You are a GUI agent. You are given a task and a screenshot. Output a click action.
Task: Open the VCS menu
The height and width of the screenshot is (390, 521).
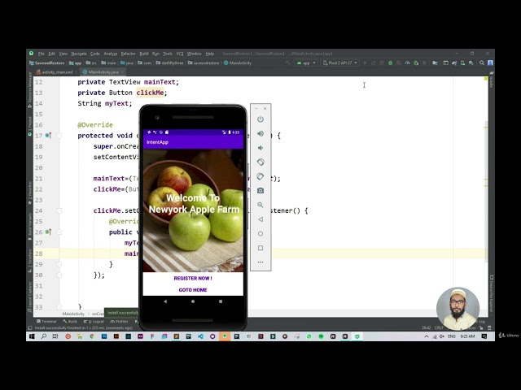coord(180,54)
